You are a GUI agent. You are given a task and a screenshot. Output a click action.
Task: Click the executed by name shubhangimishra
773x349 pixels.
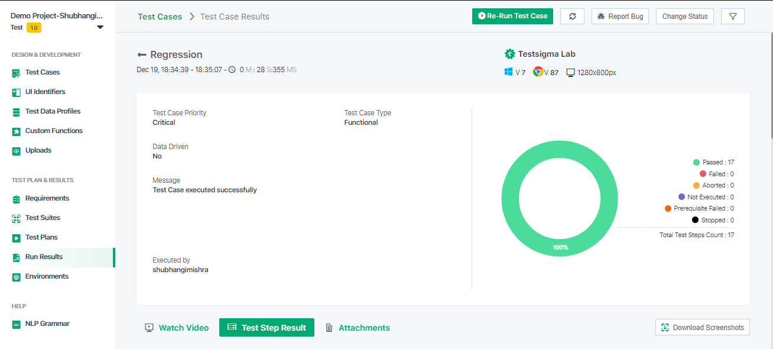click(180, 270)
